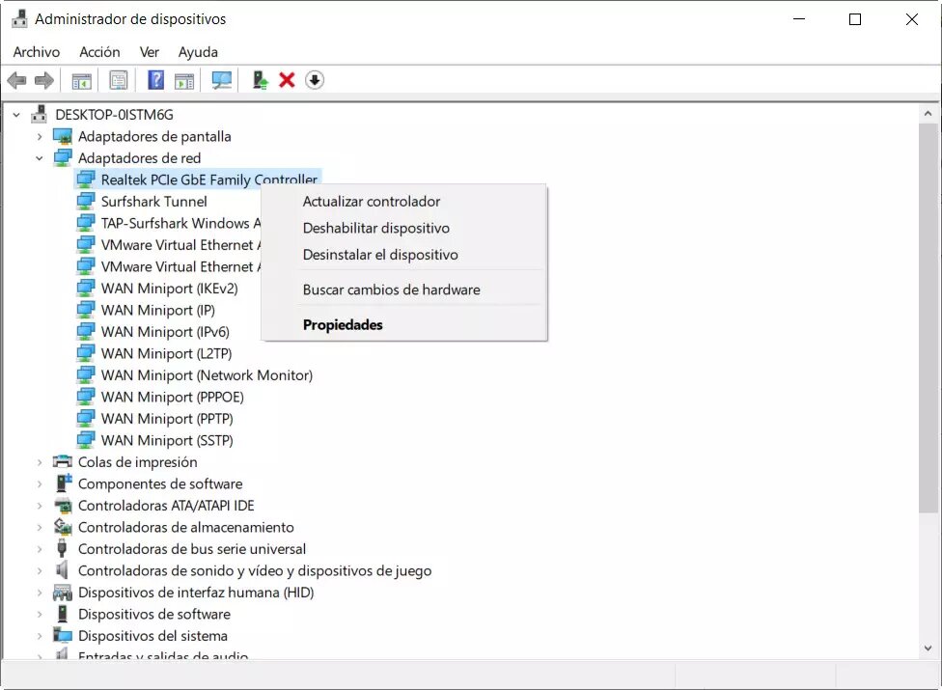
Task: Collapse the Adaptadores de red category
Action: coord(40,158)
